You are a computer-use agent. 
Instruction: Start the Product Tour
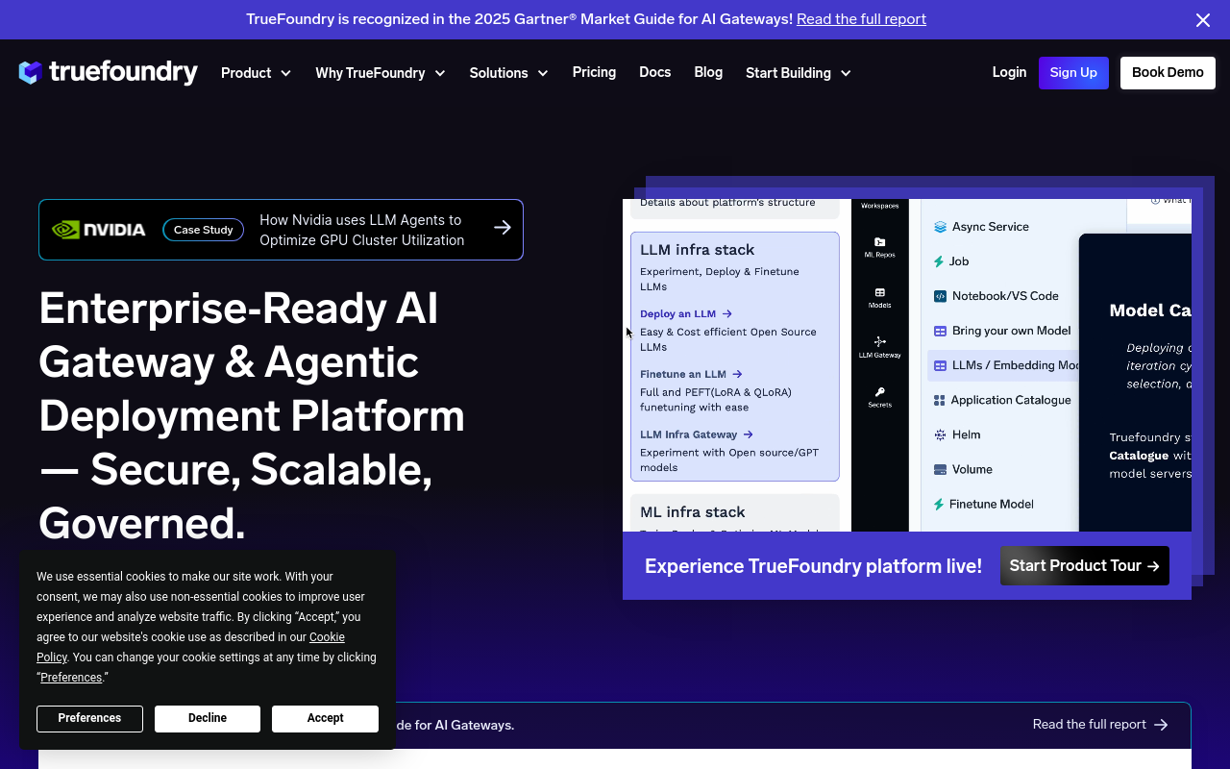(x=1084, y=566)
